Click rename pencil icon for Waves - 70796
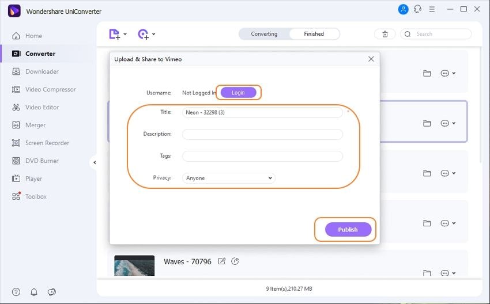 click(x=221, y=261)
